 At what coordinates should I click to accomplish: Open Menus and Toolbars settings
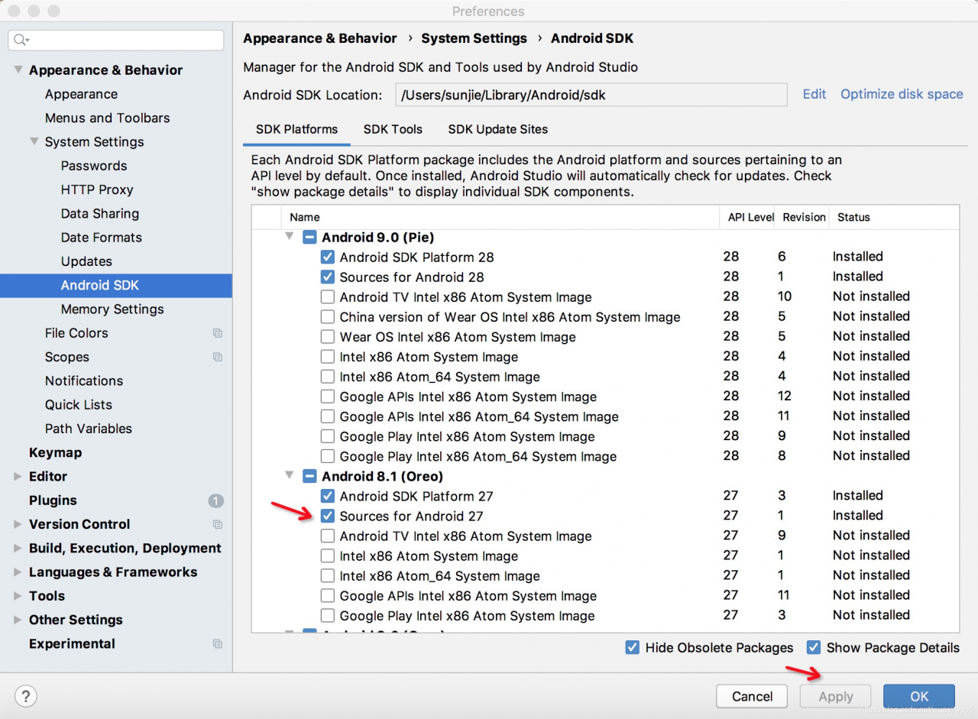click(107, 118)
